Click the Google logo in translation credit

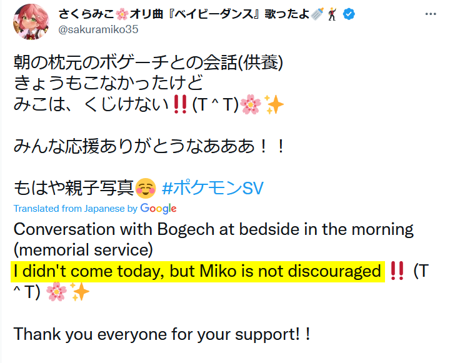pyautogui.click(x=158, y=208)
